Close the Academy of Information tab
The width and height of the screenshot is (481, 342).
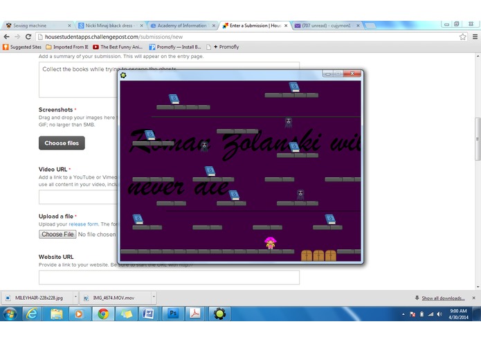click(214, 26)
